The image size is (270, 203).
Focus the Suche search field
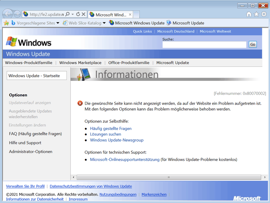pyautogui.click(x=205, y=45)
